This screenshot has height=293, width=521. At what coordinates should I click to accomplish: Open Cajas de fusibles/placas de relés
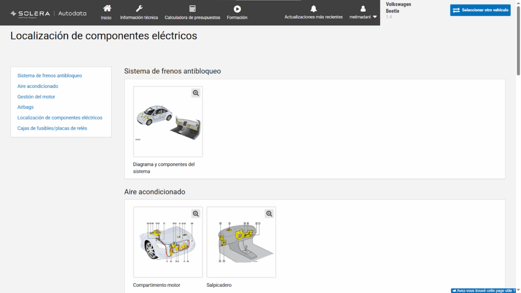pyautogui.click(x=52, y=128)
